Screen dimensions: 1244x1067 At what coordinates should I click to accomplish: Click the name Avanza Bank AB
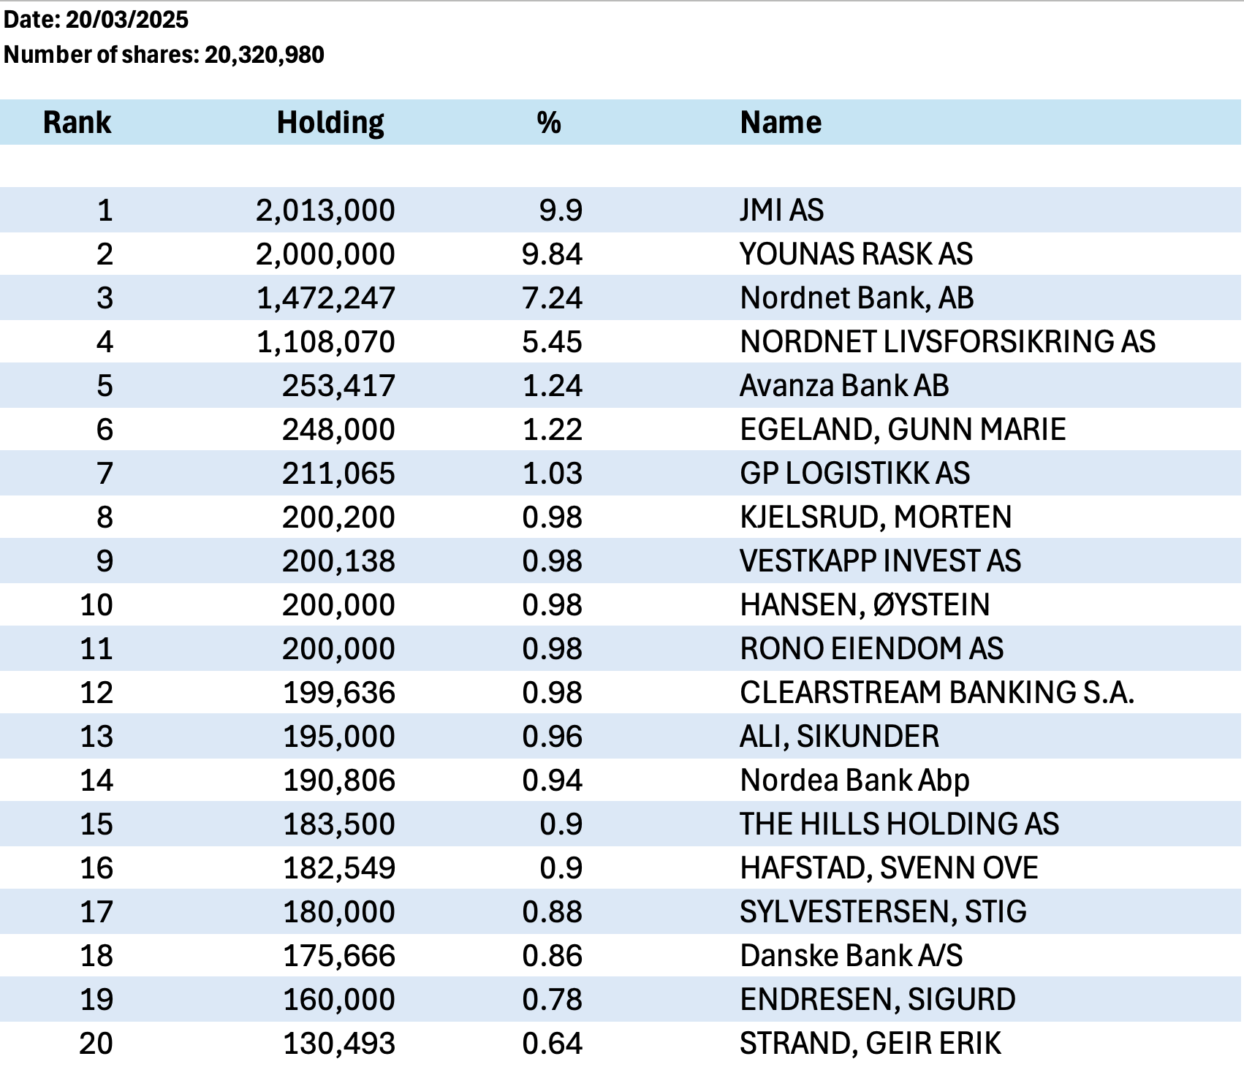[x=844, y=386]
